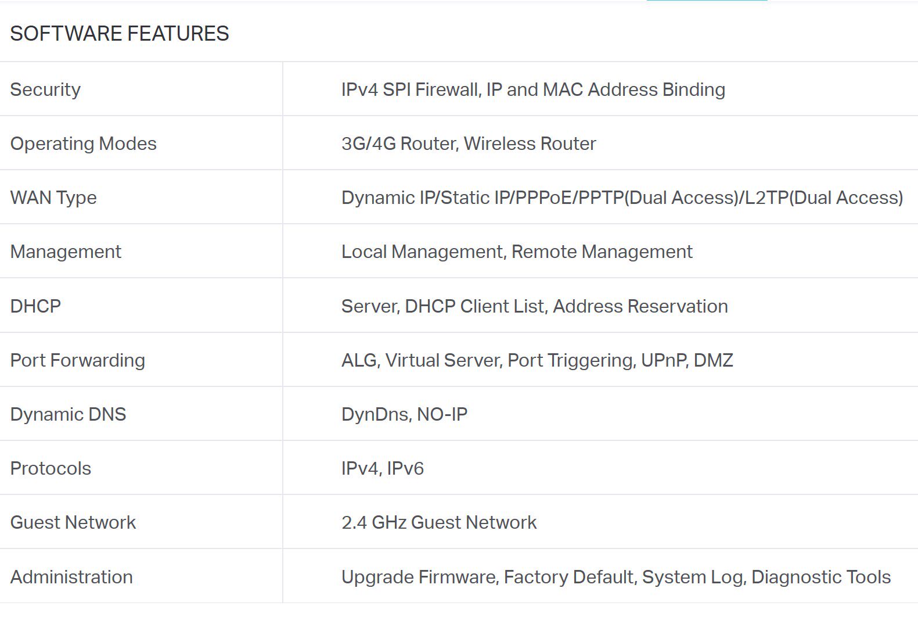
Task: Click the Upgrade Firmware, Factory Default text
Action: [x=616, y=577]
